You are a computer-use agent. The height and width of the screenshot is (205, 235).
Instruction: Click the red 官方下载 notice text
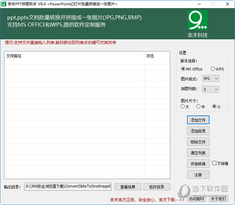click(147, 200)
